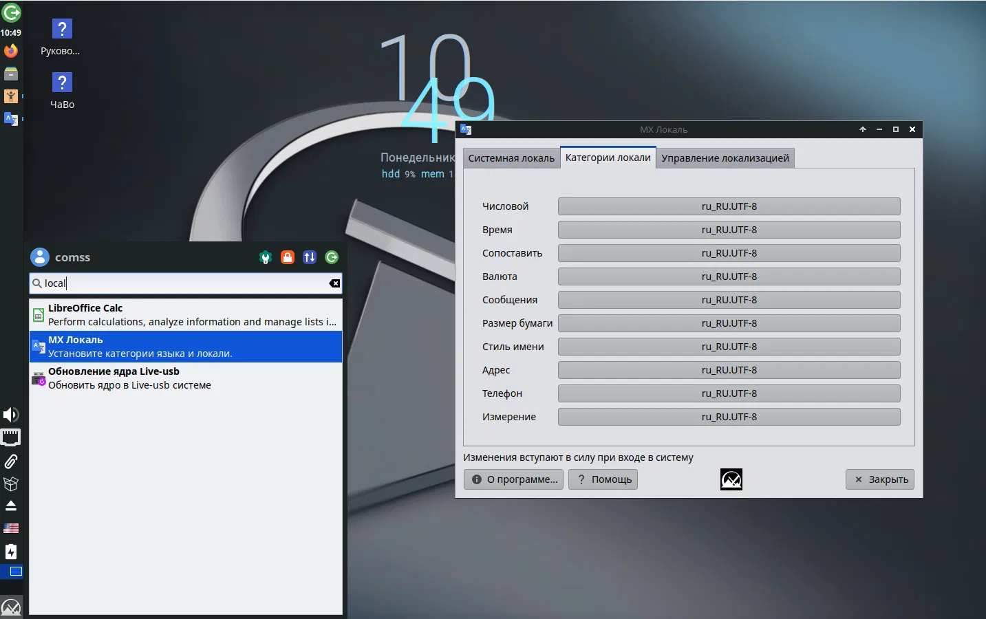Image resolution: width=986 pixels, height=619 pixels.
Task: Change the Числовой locale value
Action: point(729,206)
